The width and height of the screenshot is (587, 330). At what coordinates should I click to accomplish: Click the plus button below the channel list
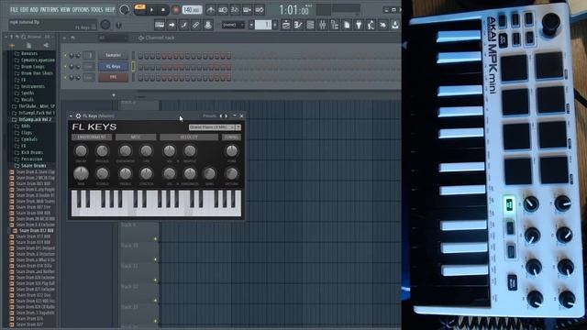click(x=114, y=95)
